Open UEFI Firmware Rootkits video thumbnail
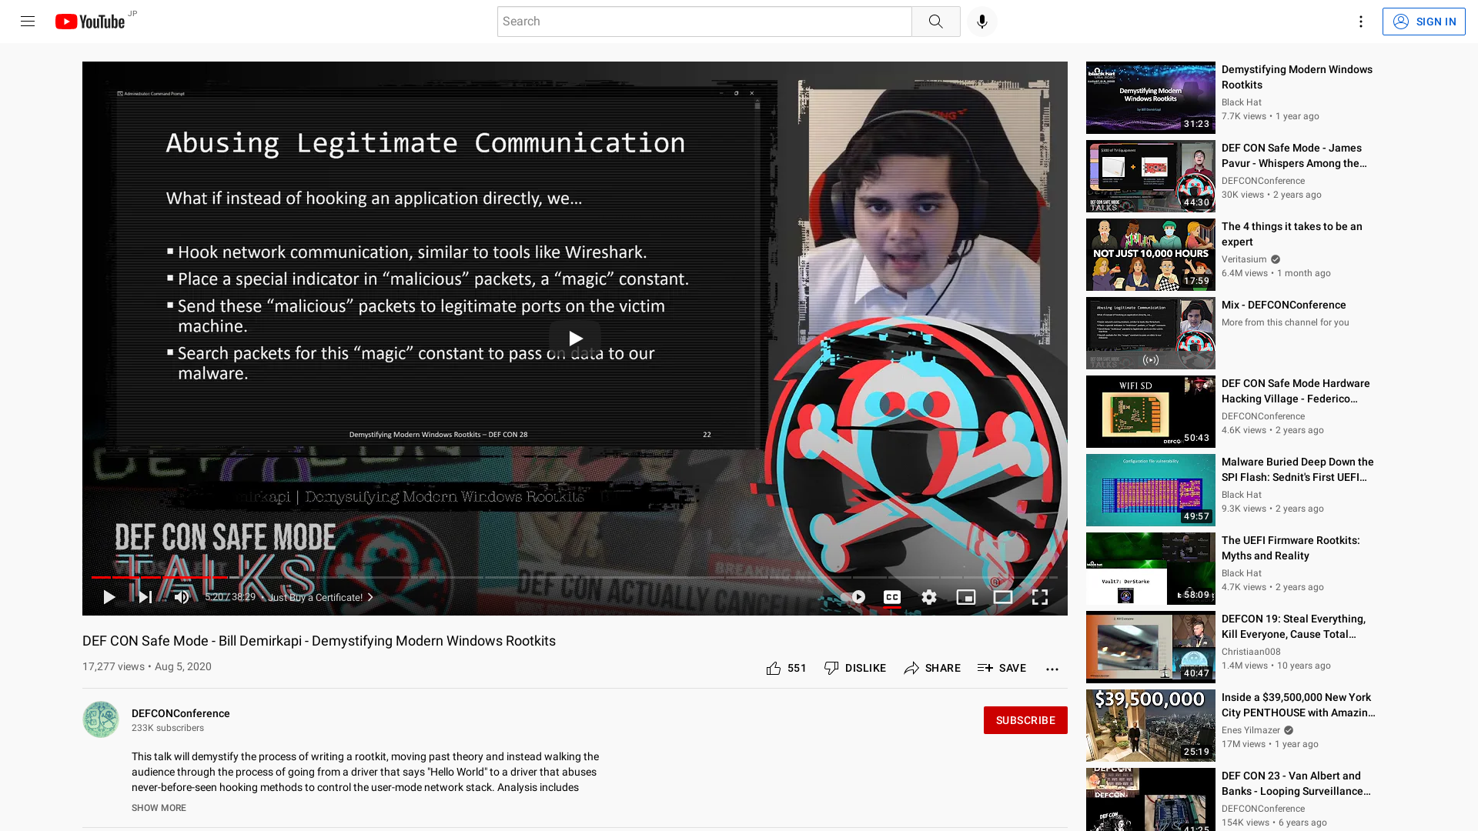Screen dimensions: 1478x831 [x=1150, y=569]
